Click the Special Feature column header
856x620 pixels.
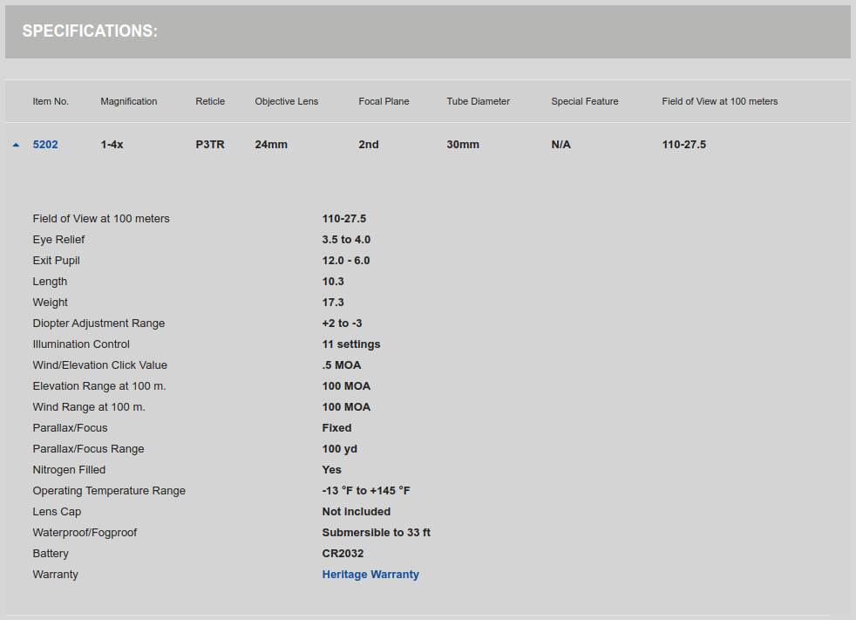[x=585, y=102]
